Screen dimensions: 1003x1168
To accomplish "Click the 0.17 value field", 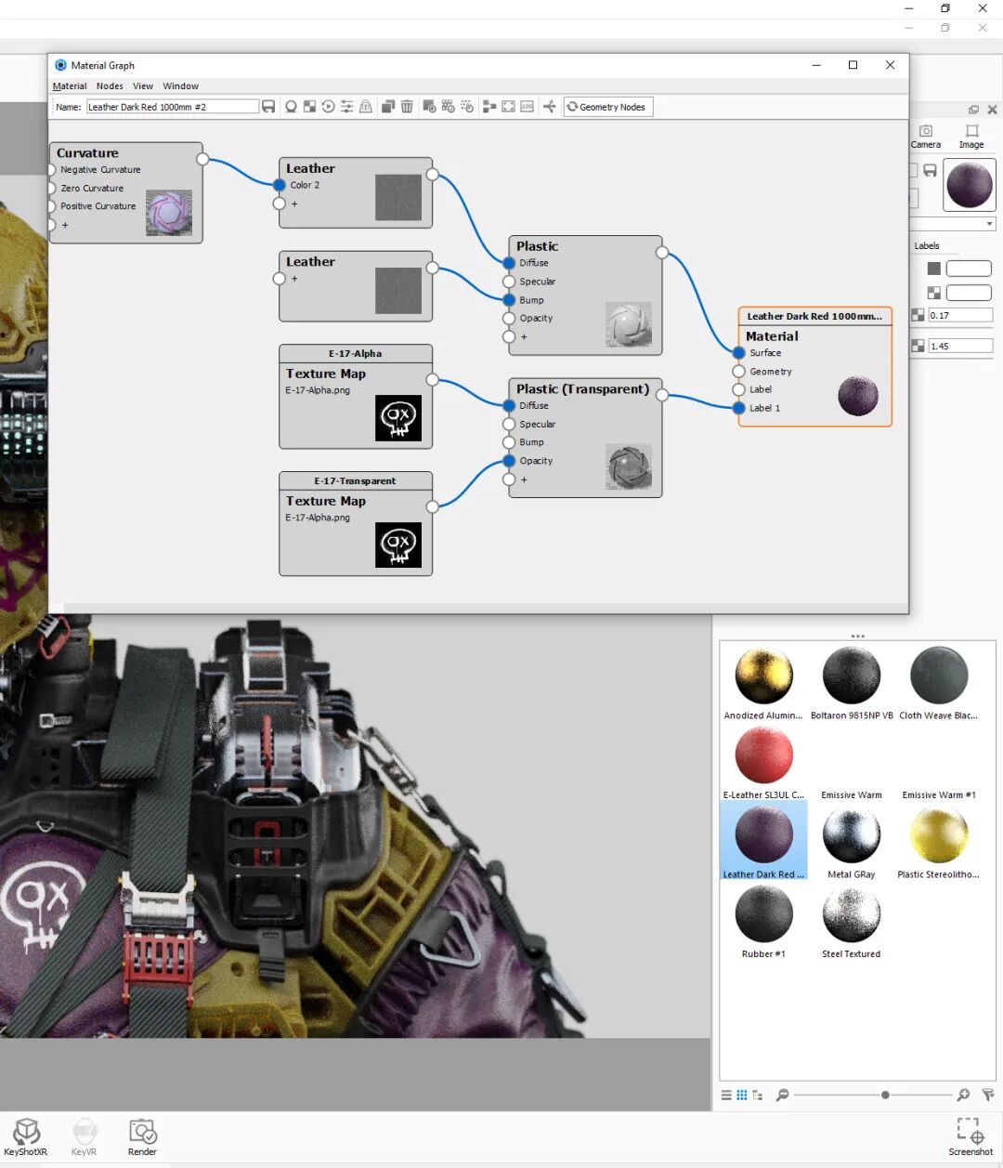I will [960, 315].
